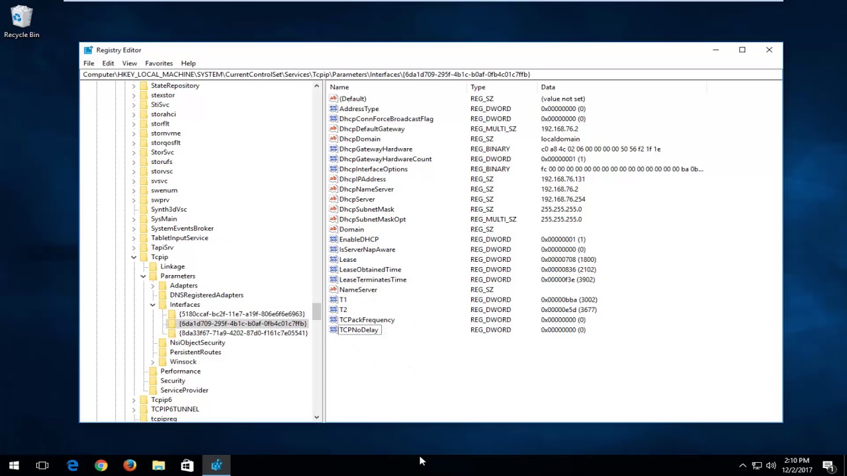Viewport: 847px width, 476px height.
Task: Click the Lease DWORD icon
Action: coord(334,260)
